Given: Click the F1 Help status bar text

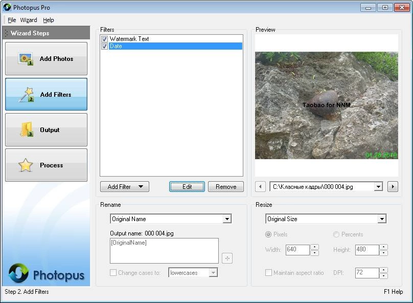Looking at the screenshot, I should pos(393,292).
